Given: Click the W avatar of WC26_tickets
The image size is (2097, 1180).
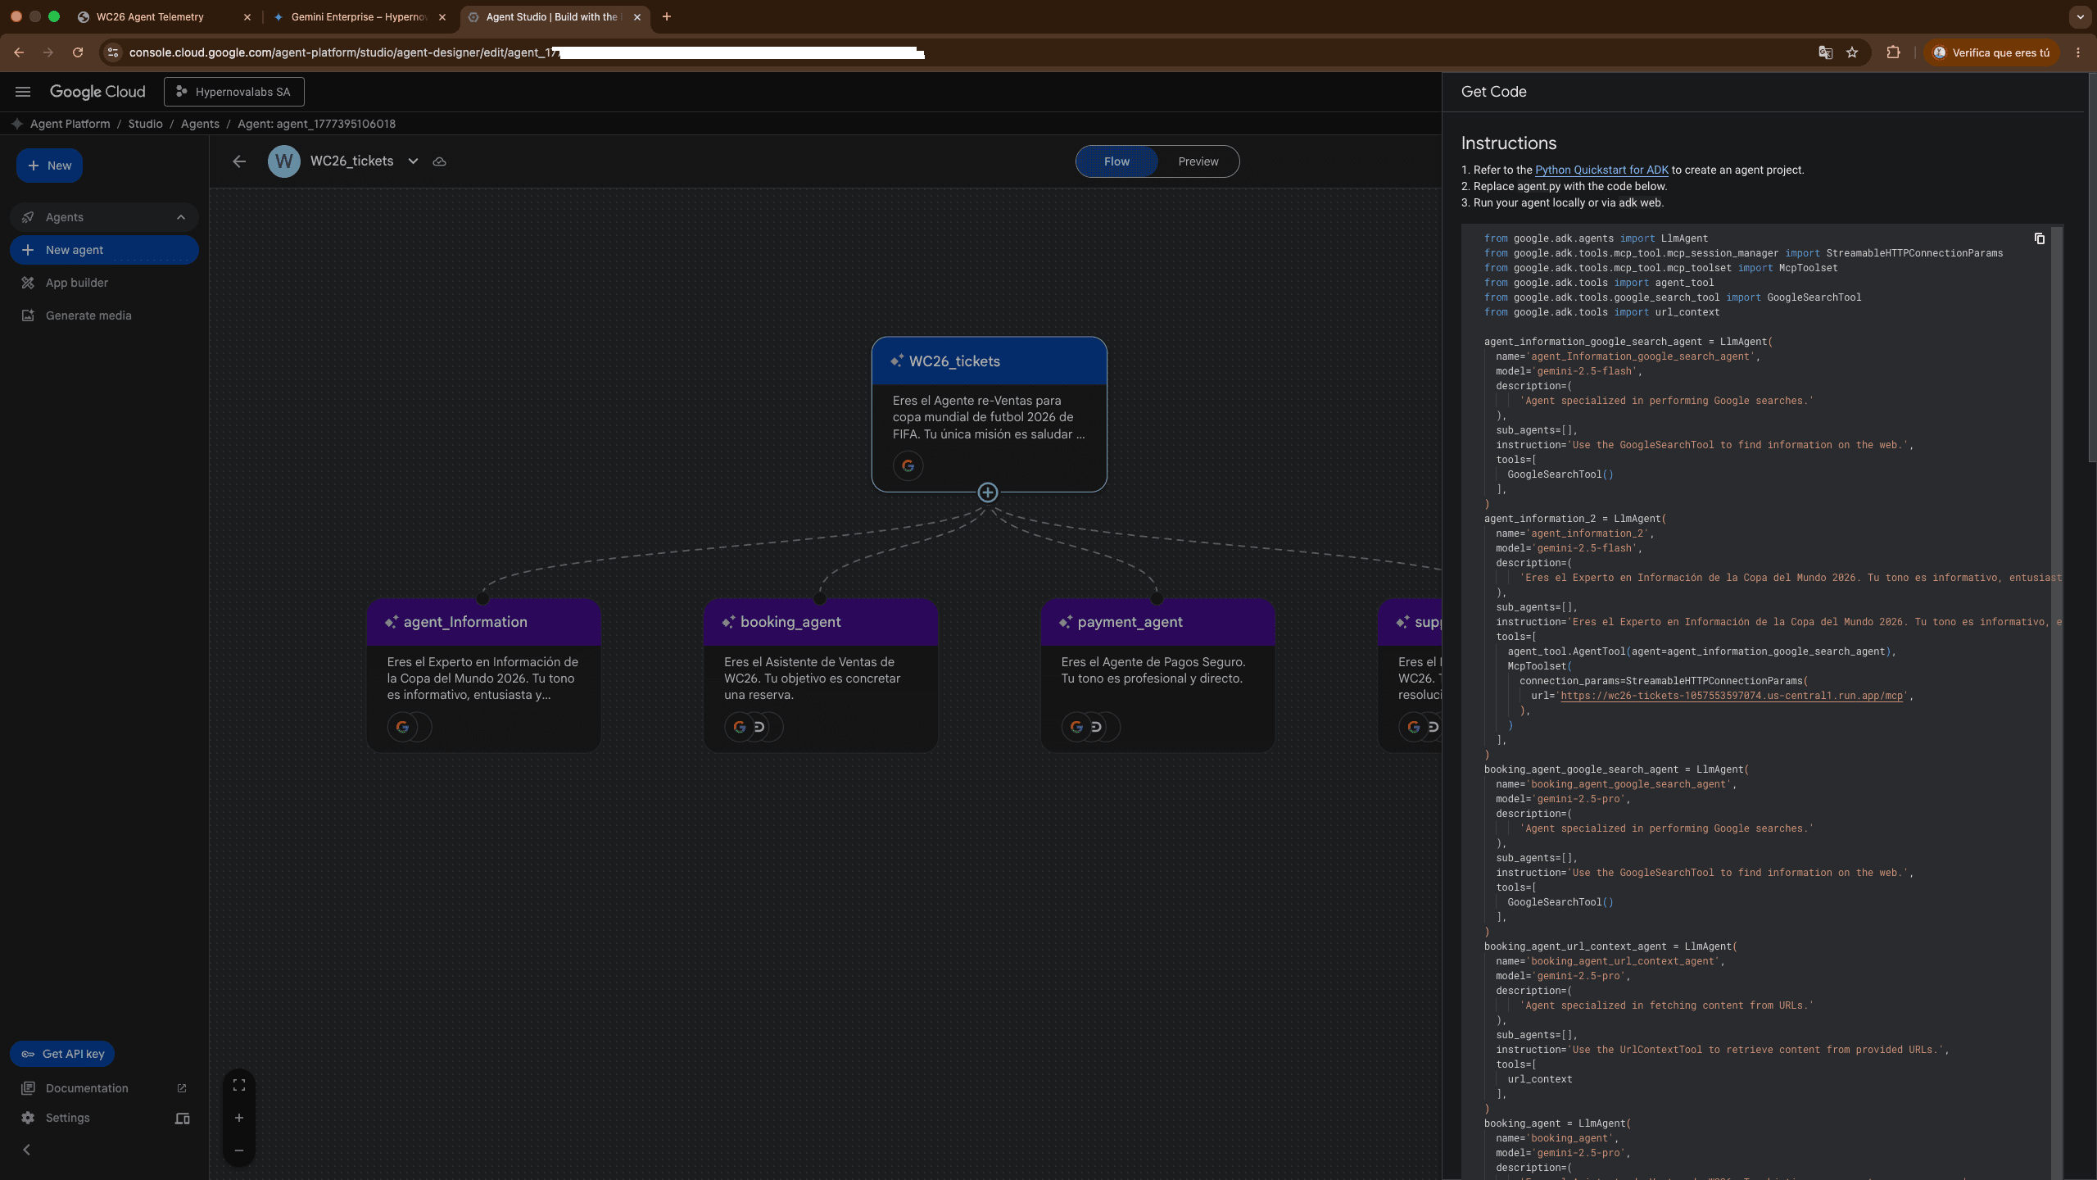Looking at the screenshot, I should point(284,161).
